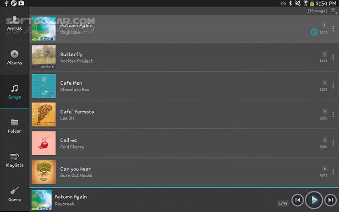
Task: Open Bluetooth status icon in status bar
Action: pyautogui.click(x=290, y=3)
